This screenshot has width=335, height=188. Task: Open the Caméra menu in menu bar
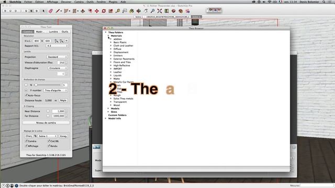coord(79,2)
